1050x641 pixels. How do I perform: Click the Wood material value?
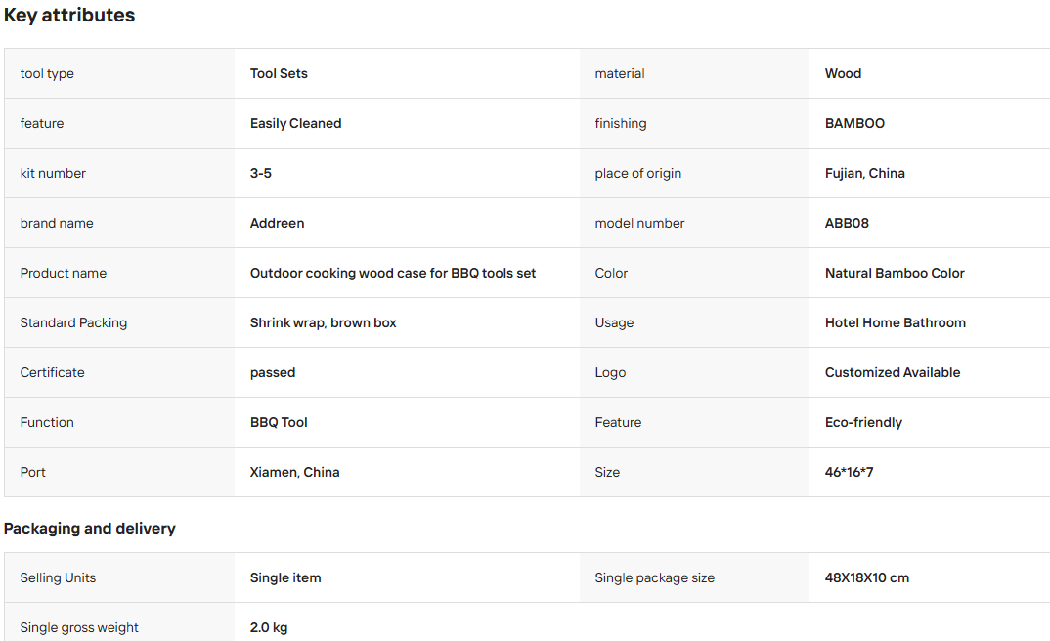[x=843, y=73]
